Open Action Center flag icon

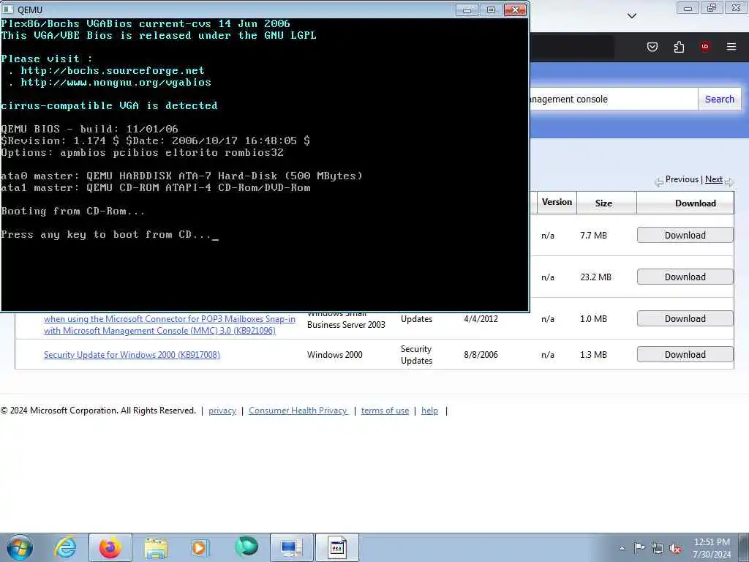click(x=639, y=548)
